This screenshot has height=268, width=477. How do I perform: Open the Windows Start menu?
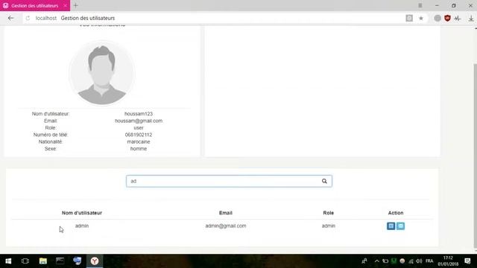coord(8,261)
